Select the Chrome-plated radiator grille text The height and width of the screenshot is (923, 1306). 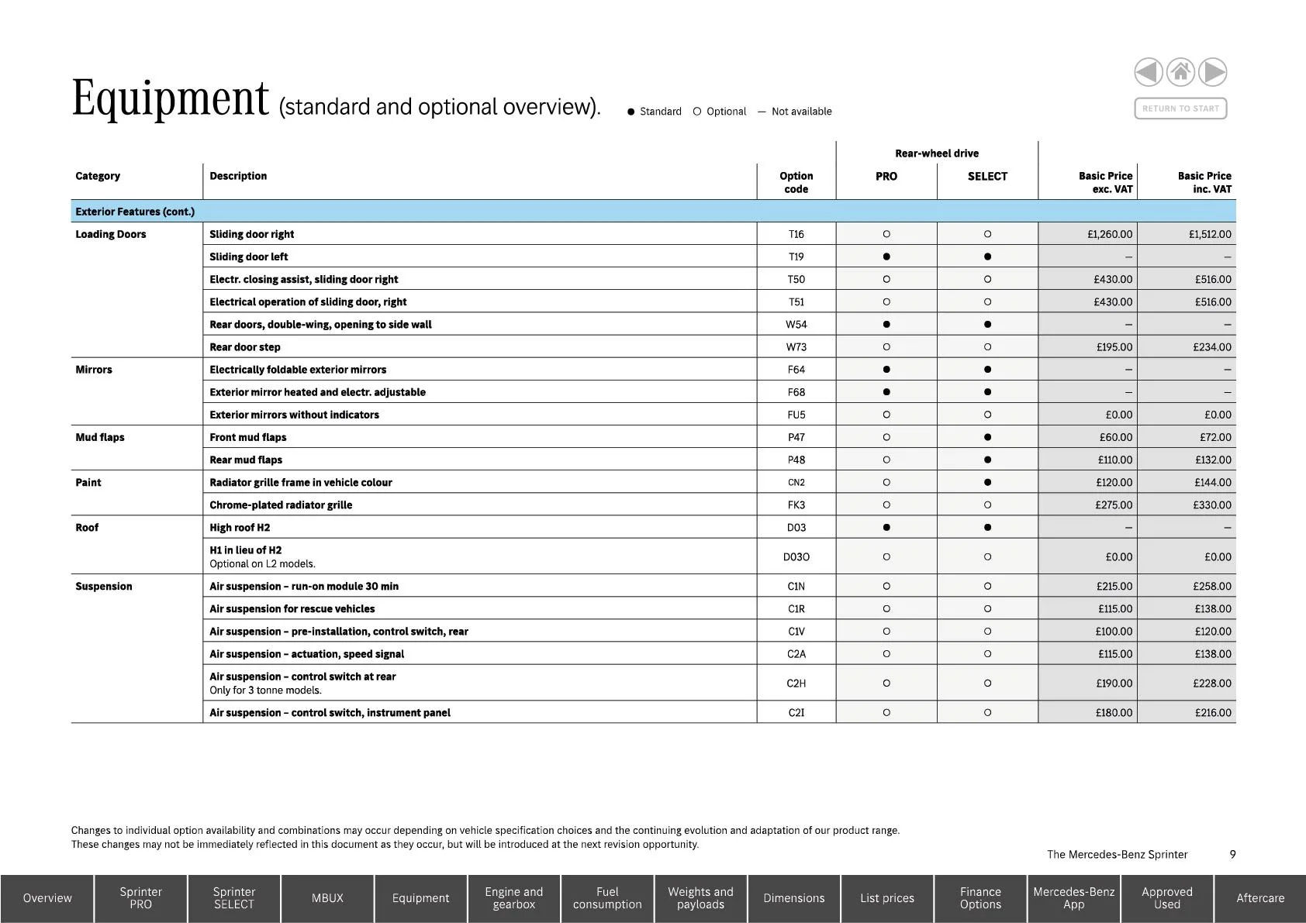(x=281, y=505)
